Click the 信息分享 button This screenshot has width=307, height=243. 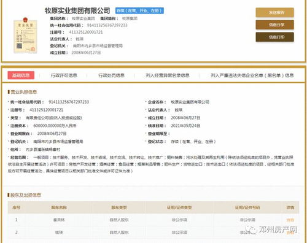click(x=274, y=25)
